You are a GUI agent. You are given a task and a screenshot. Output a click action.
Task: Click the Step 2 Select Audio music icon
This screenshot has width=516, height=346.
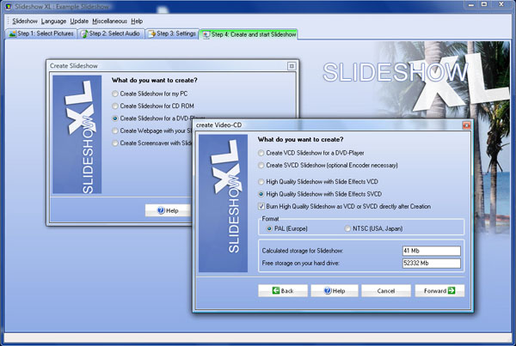(x=84, y=33)
